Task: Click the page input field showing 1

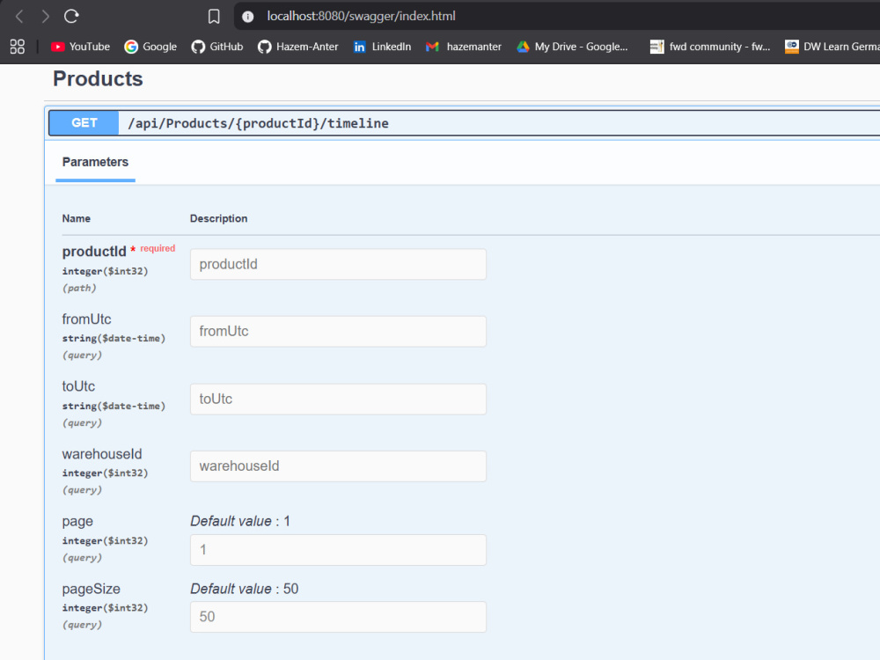Action: 339,550
